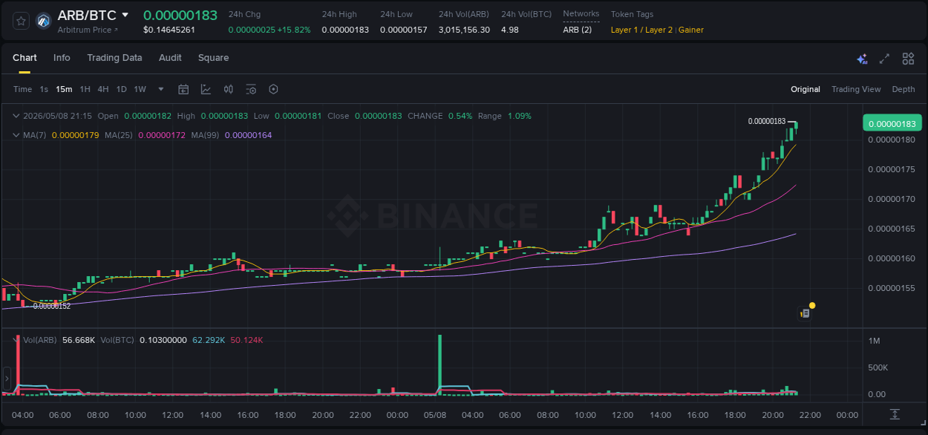Screen dimensions: 928x435
Task: Click the MA(7) value 0.00000179
Action: point(76,135)
